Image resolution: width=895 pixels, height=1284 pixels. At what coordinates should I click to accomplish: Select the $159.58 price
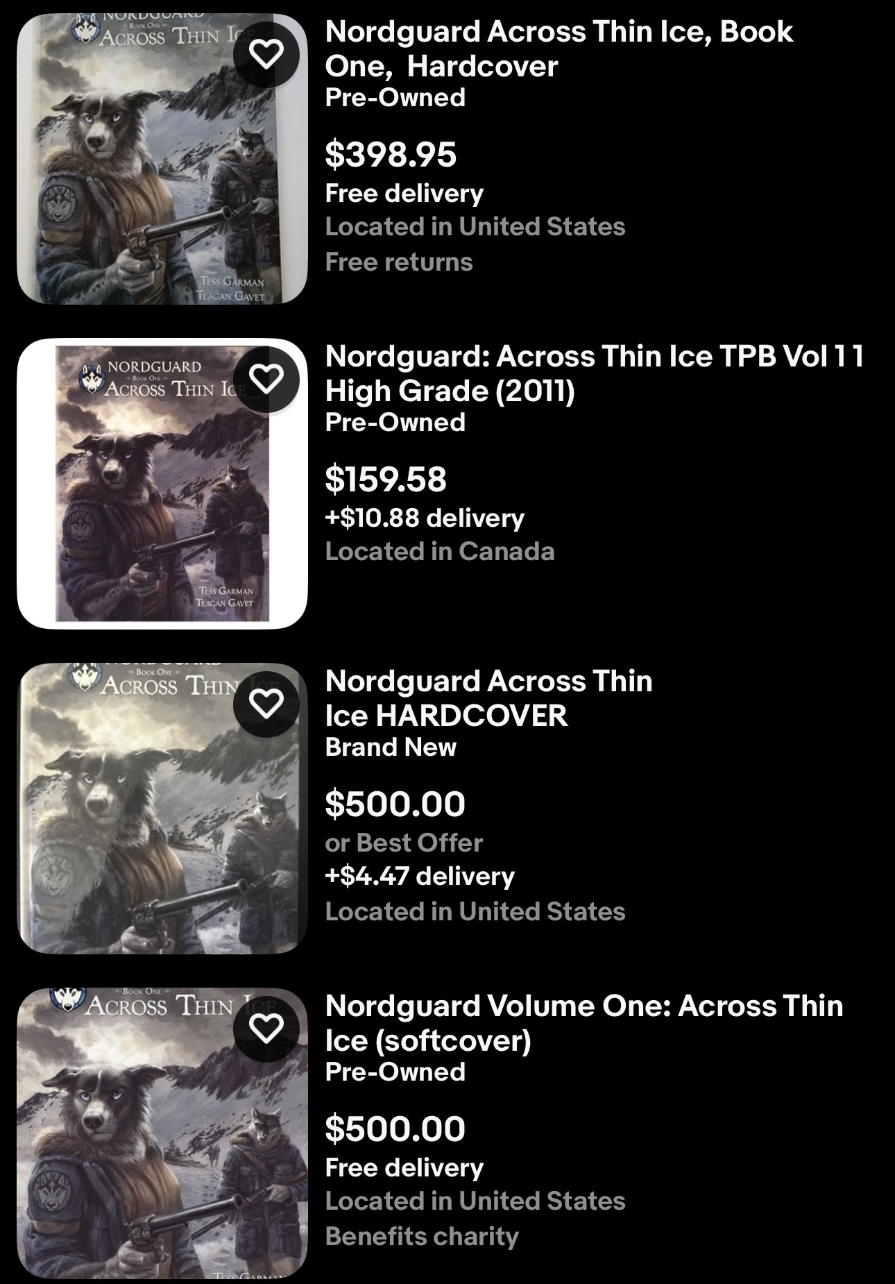tap(386, 479)
